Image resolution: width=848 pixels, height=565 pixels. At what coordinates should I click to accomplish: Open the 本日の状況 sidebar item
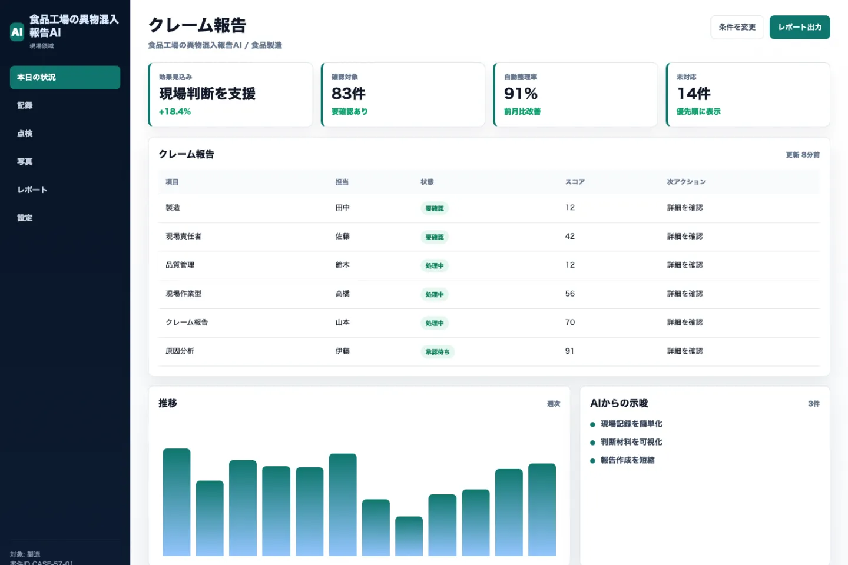click(x=65, y=77)
